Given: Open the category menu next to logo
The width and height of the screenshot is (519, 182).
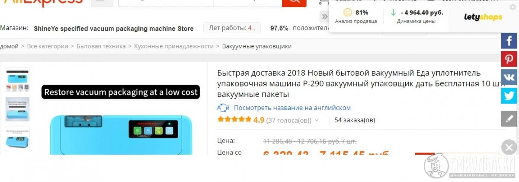Looking at the screenshot, I should 102,3.
